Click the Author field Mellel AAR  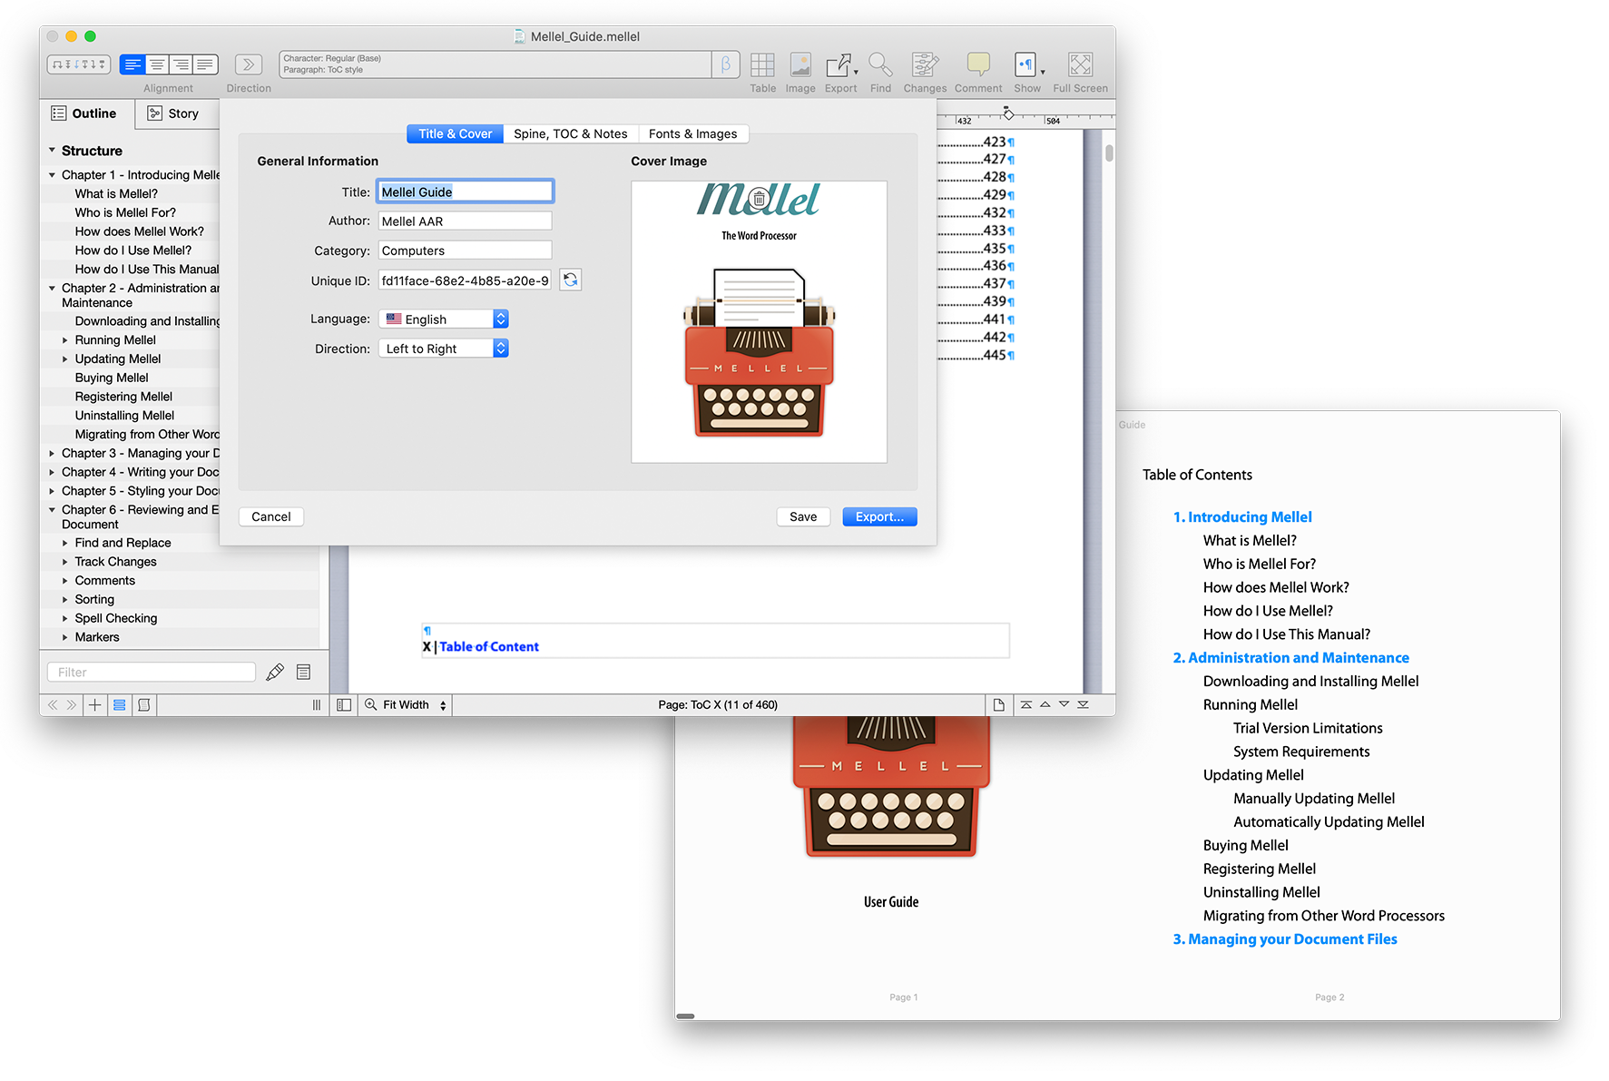coord(465,221)
